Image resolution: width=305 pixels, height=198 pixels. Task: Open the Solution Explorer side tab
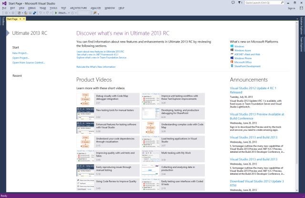pyautogui.click(x=302, y=25)
